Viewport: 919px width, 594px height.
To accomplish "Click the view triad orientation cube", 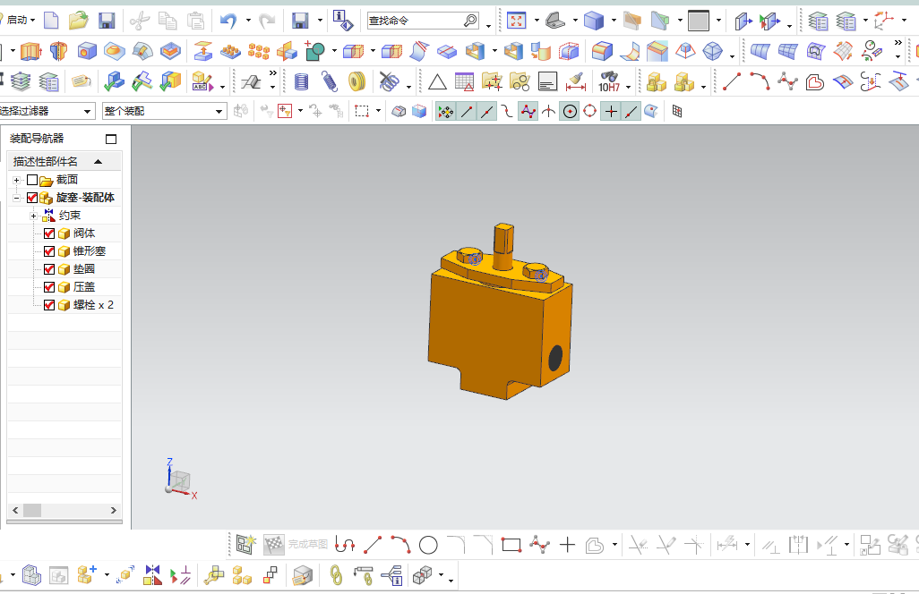I will click(179, 481).
